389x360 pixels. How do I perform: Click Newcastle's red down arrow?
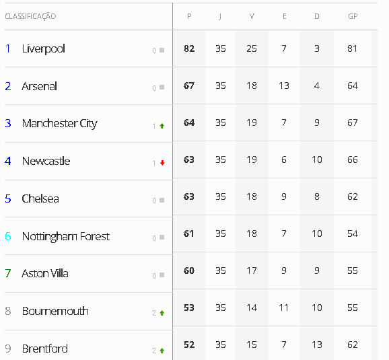tap(162, 163)
